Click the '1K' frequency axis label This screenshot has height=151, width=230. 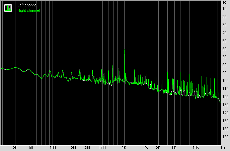click(124, 148)
